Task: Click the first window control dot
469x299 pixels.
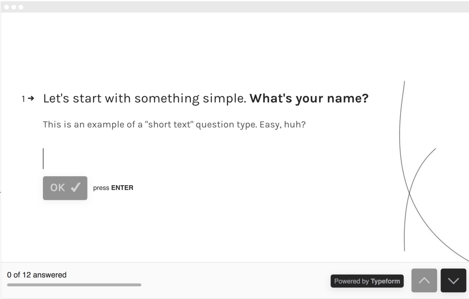Action: (6, 7)
